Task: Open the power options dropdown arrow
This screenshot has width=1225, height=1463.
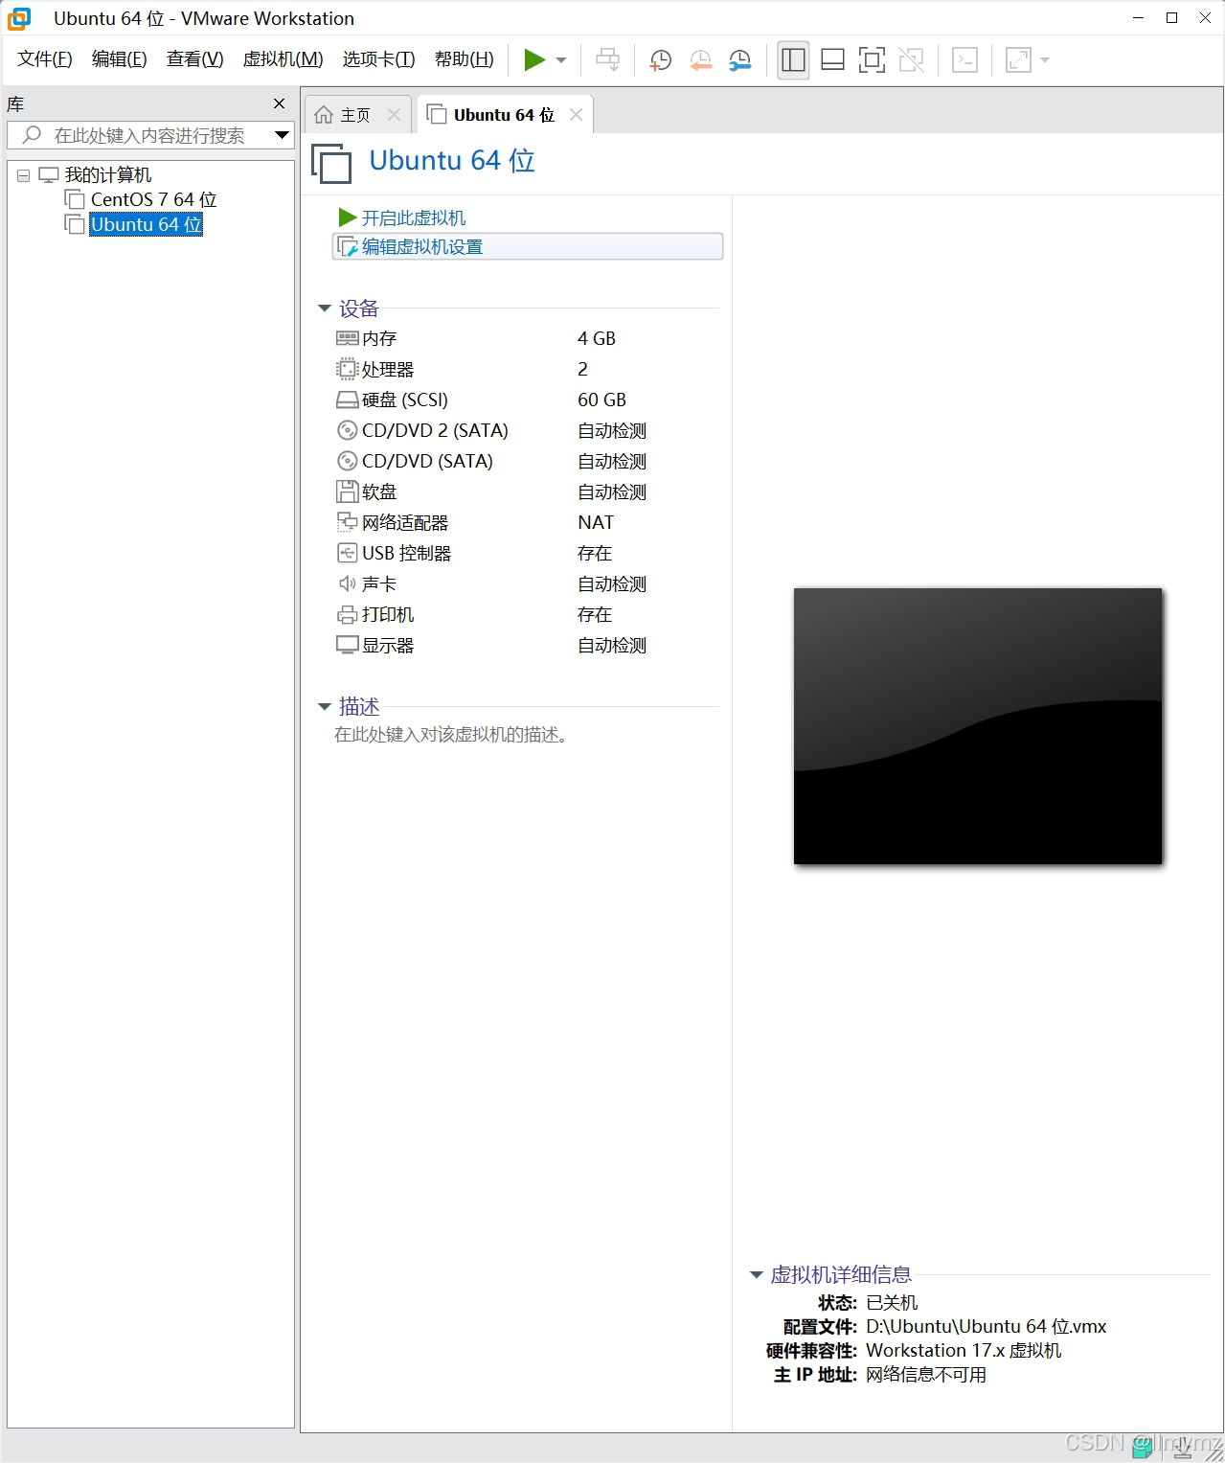Action: [561, 60]
